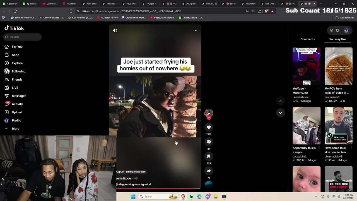The height and width of the screenshot is (201, 357).
Task: Click the taskbar Search box
Action: pyautogui.click(x=158, y=197)
